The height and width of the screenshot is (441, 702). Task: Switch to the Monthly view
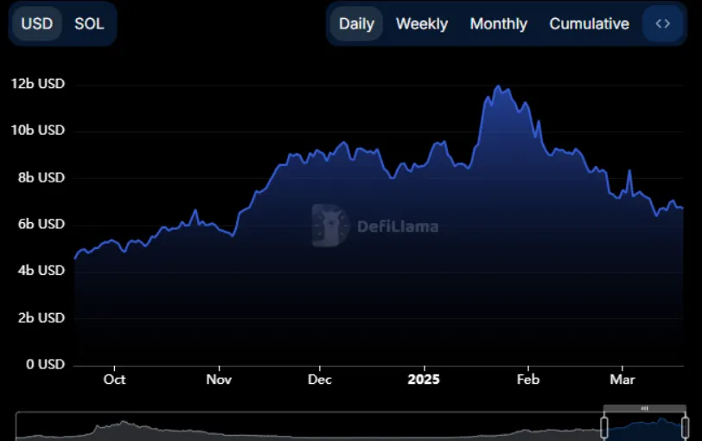498,23
